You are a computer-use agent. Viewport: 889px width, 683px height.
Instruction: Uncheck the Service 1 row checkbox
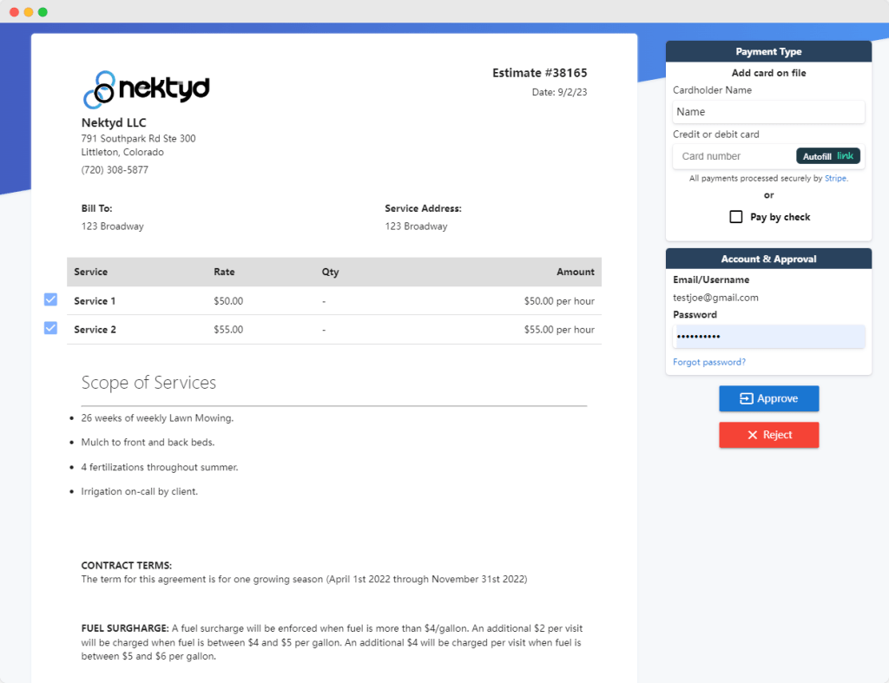click(50, 299)
